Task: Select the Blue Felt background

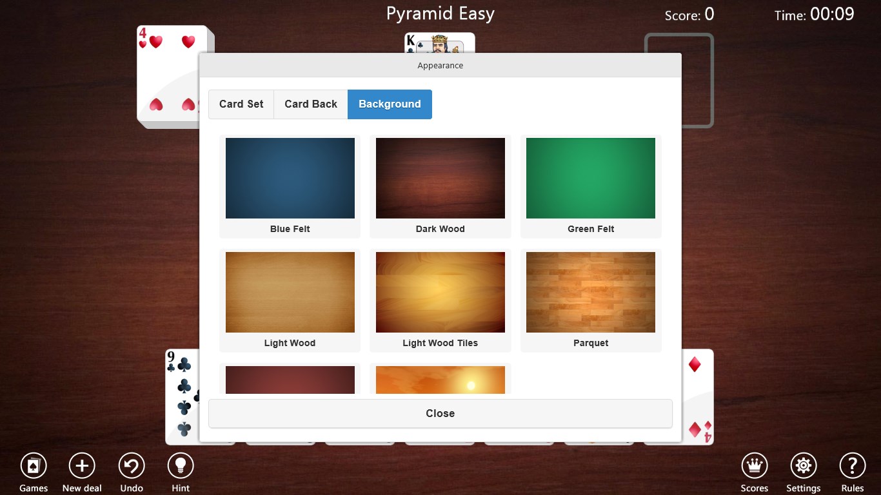Action: pyautogui.click(x=289, y=178)
